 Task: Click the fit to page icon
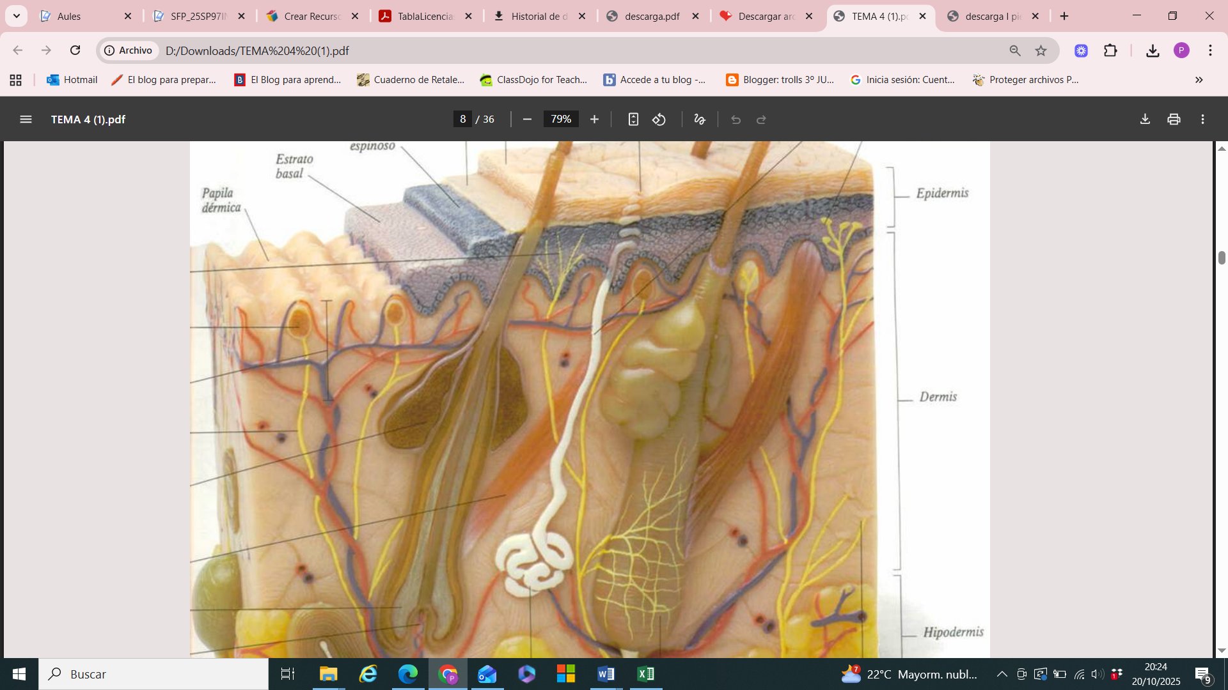pyautogui.click(x=633, y=119)
